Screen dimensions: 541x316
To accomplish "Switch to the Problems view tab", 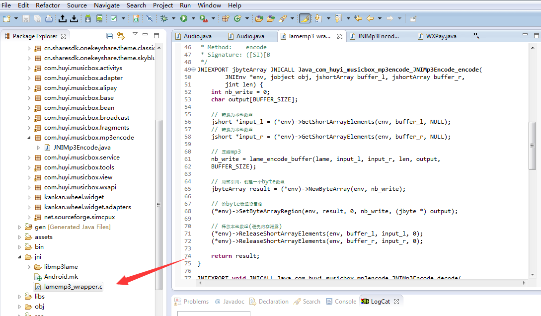I will point(191,302).
